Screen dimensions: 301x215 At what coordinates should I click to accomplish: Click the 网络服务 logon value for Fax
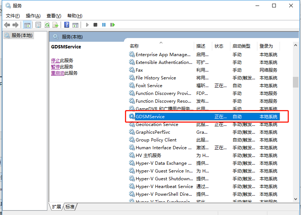(268, 70)
